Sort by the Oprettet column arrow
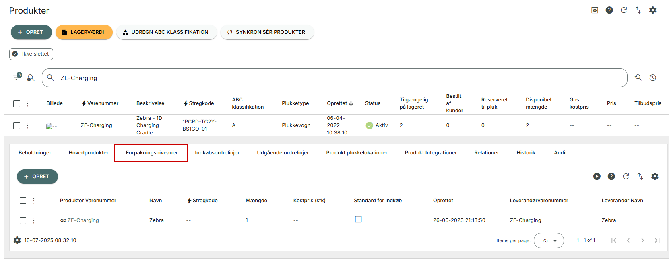Viewport: 669px width, 259px height. click(351, 103)
